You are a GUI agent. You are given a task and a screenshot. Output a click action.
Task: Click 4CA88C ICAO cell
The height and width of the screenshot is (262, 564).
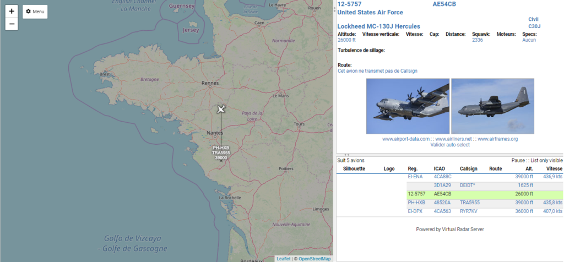(x=442, y=177)
